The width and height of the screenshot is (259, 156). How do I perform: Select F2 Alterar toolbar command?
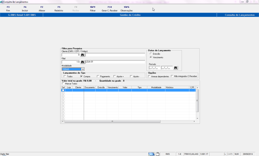42,9
